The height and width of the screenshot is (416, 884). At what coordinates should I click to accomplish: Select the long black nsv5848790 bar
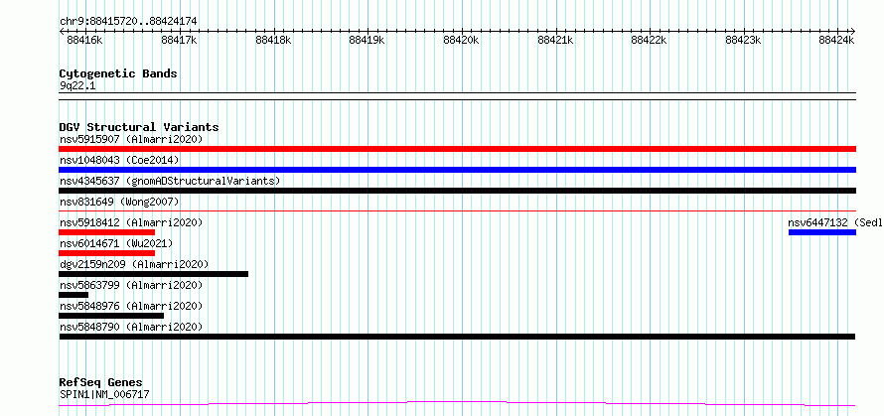[457, 337]
